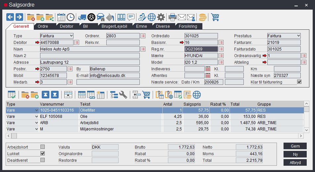
Task: Click the Afbryd button
Action: coord(295,162)
